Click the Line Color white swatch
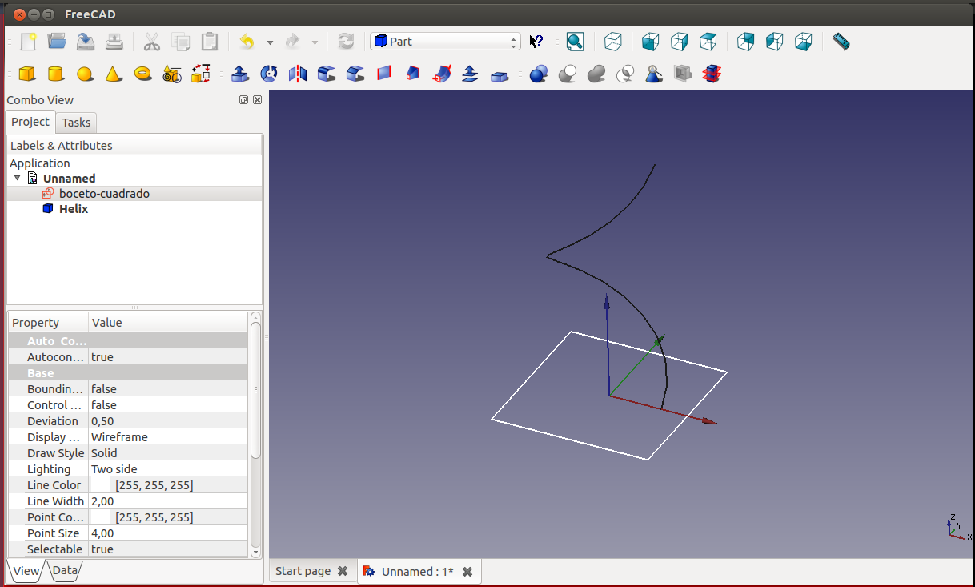The image size is (975, 587). coord(102,485)
